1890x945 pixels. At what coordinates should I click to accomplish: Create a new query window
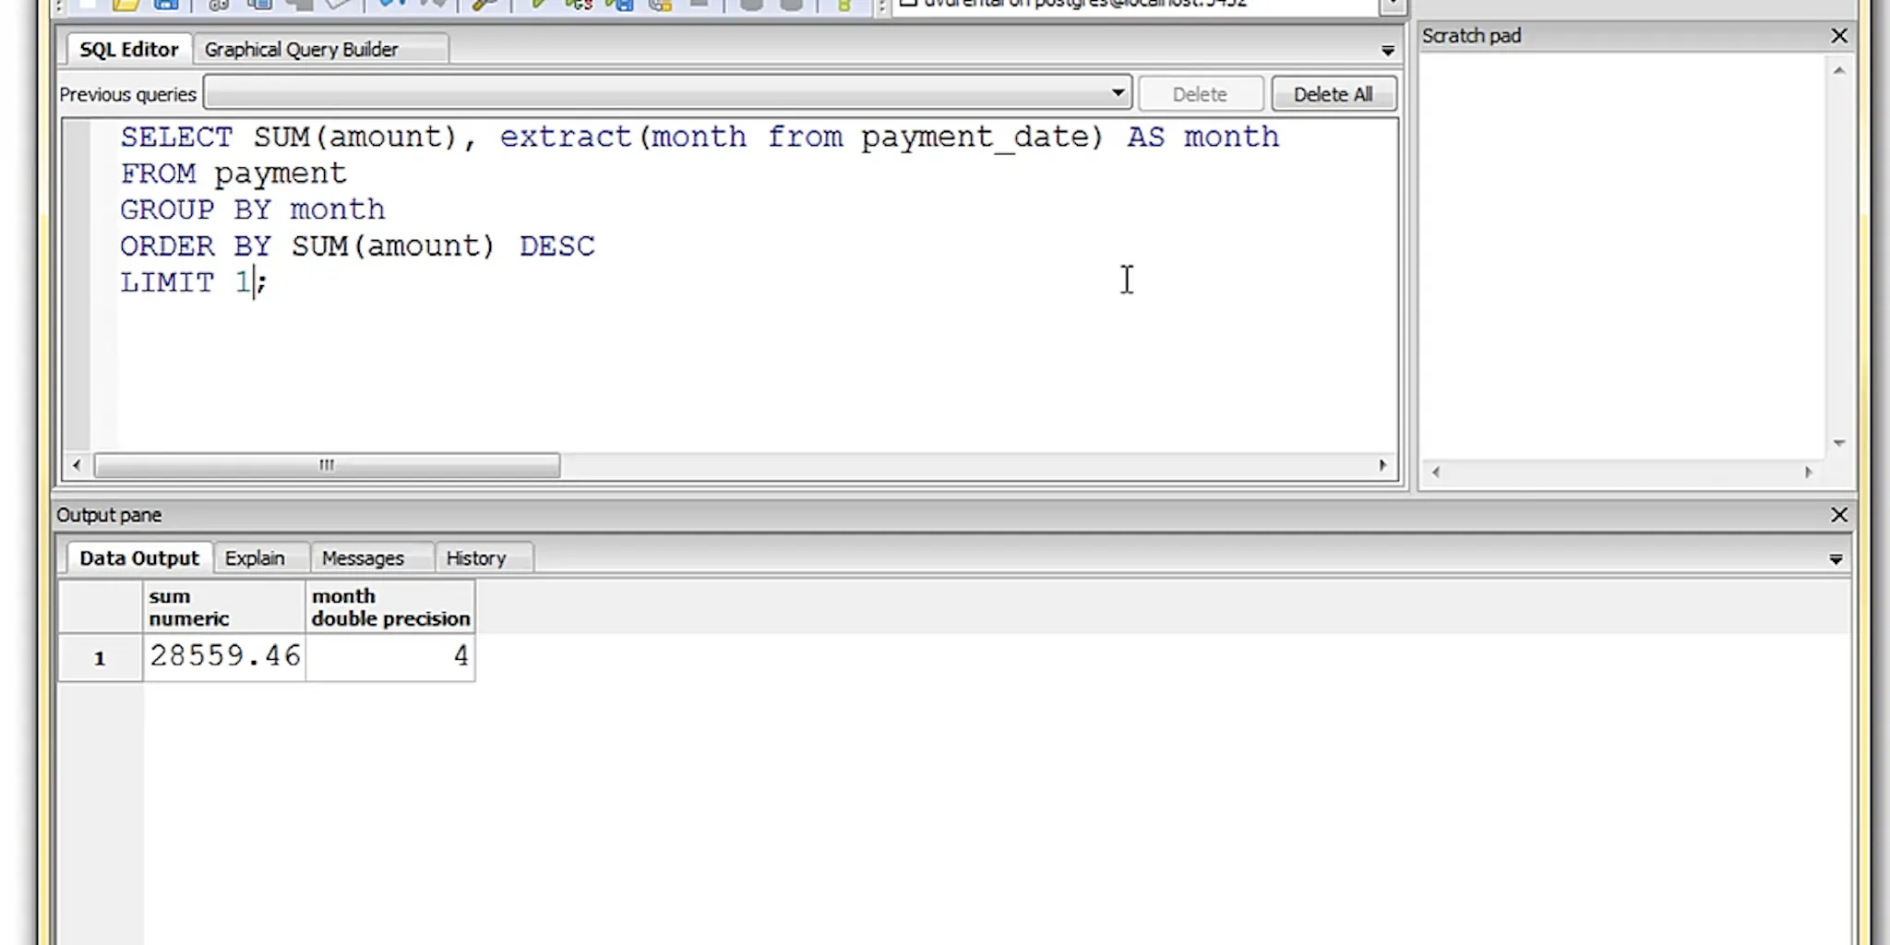(86, 6)
